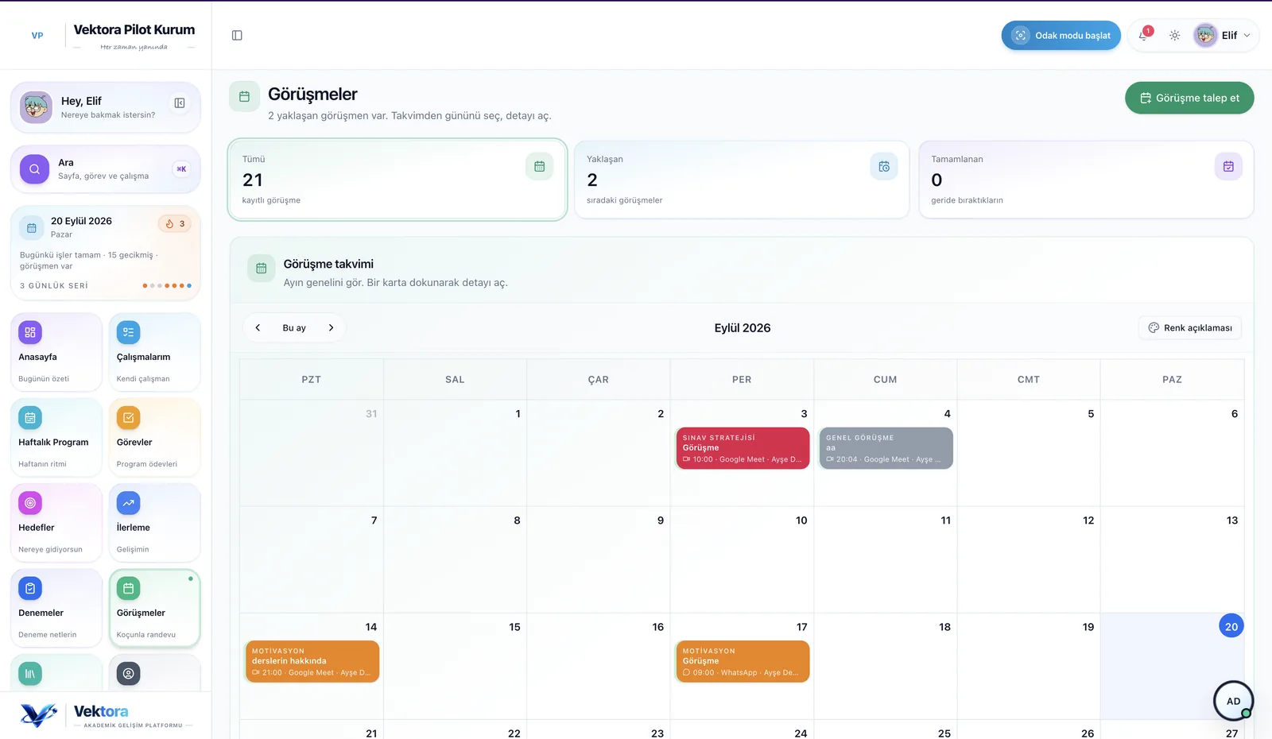Click the Denemeler clipboard icon
This screenshot has width=1272, height=739.
click(30, 588)
